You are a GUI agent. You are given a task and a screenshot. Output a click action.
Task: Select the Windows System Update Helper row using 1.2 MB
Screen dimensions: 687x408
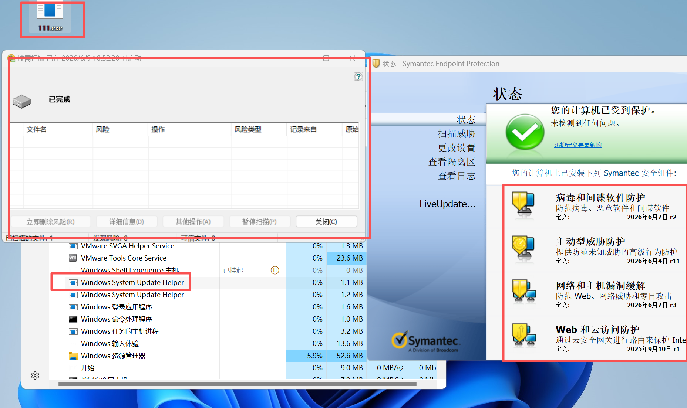(208, 295)
